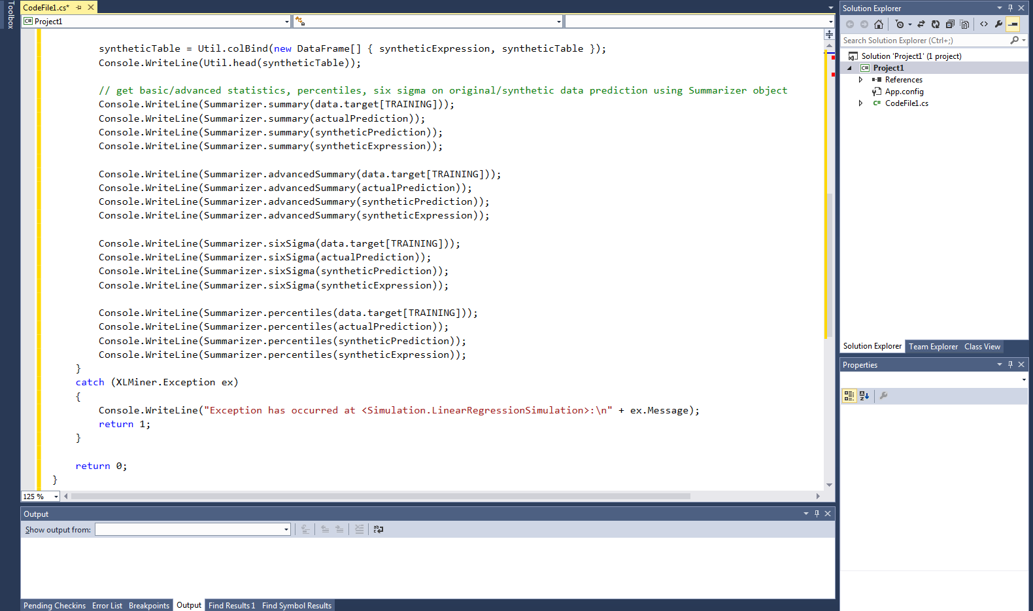Toggle Categorized view in Properties

(x=849, y=396)
